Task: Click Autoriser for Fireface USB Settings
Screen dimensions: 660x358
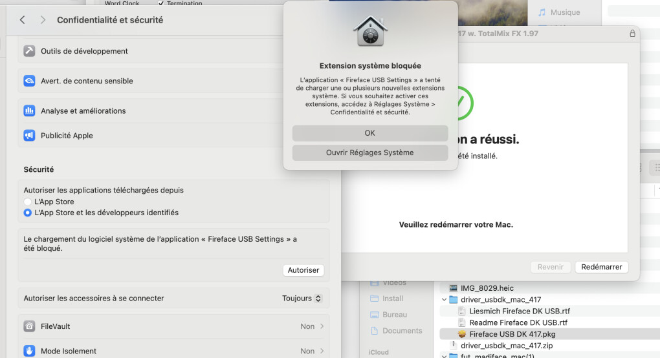Action: (303, 270)
